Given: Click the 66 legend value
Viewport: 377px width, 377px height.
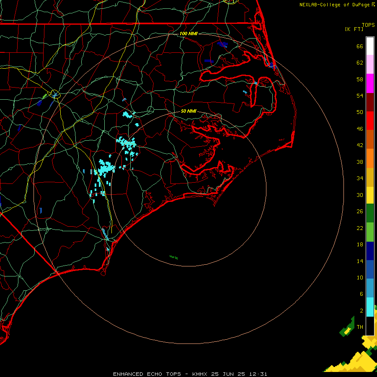Looking at the screenshot, I should click(360, 46).
